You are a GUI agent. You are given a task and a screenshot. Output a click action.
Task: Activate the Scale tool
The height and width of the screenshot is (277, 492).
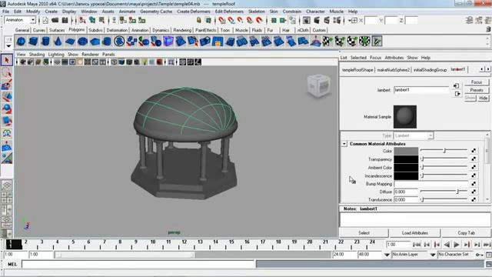[7, 122]
